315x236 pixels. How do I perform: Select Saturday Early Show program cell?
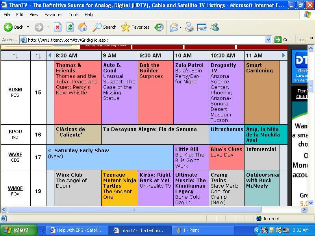[110, 157]
